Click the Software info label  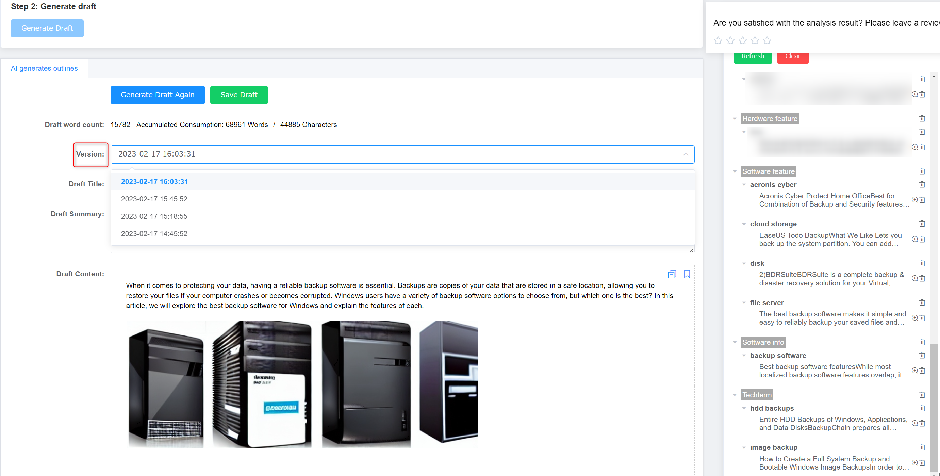click(x=763, y=342)
